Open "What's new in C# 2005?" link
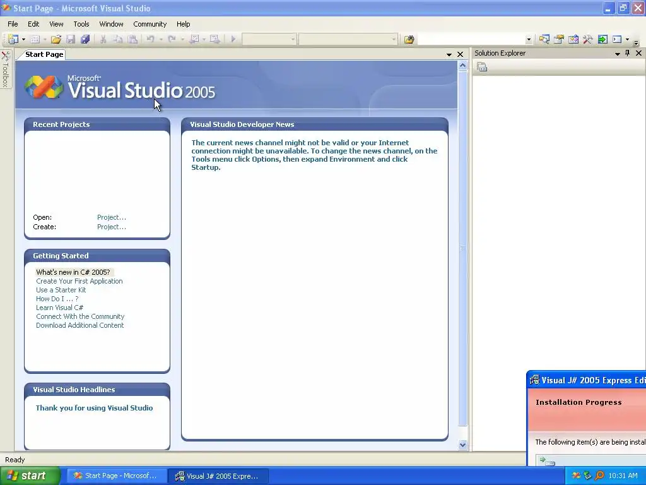This screenshot has height=485, width=646. point(73,272)
